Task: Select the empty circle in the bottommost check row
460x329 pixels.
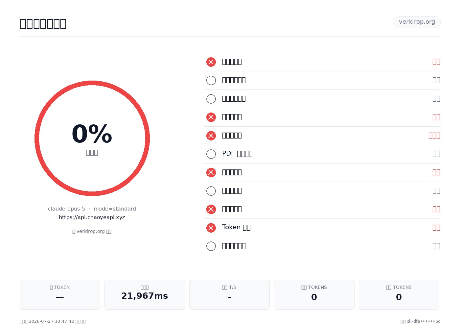Action: [x=211, y=246]
